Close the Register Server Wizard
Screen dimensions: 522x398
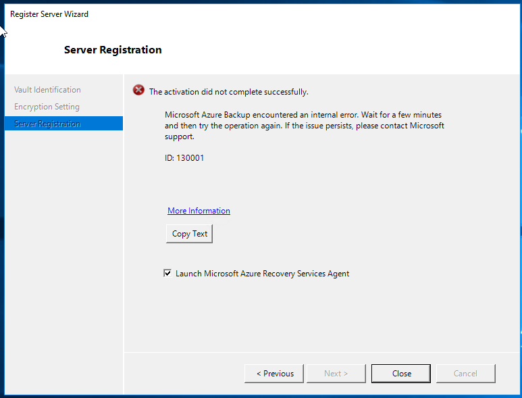click(401, 374)
